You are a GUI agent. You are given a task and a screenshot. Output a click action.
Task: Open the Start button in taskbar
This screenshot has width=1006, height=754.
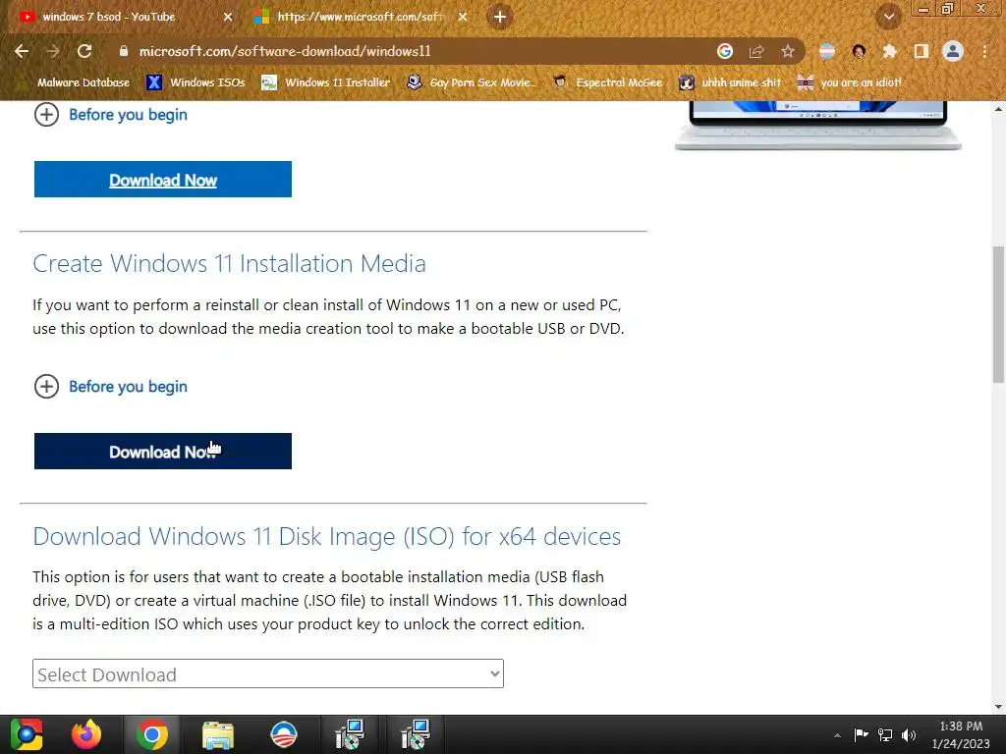pos(26,734)
